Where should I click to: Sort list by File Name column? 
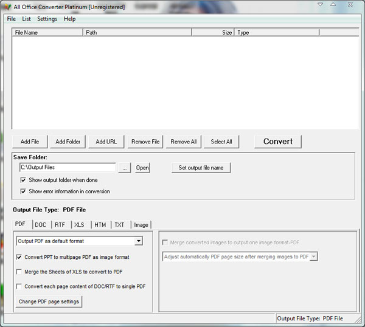[47, 33]
